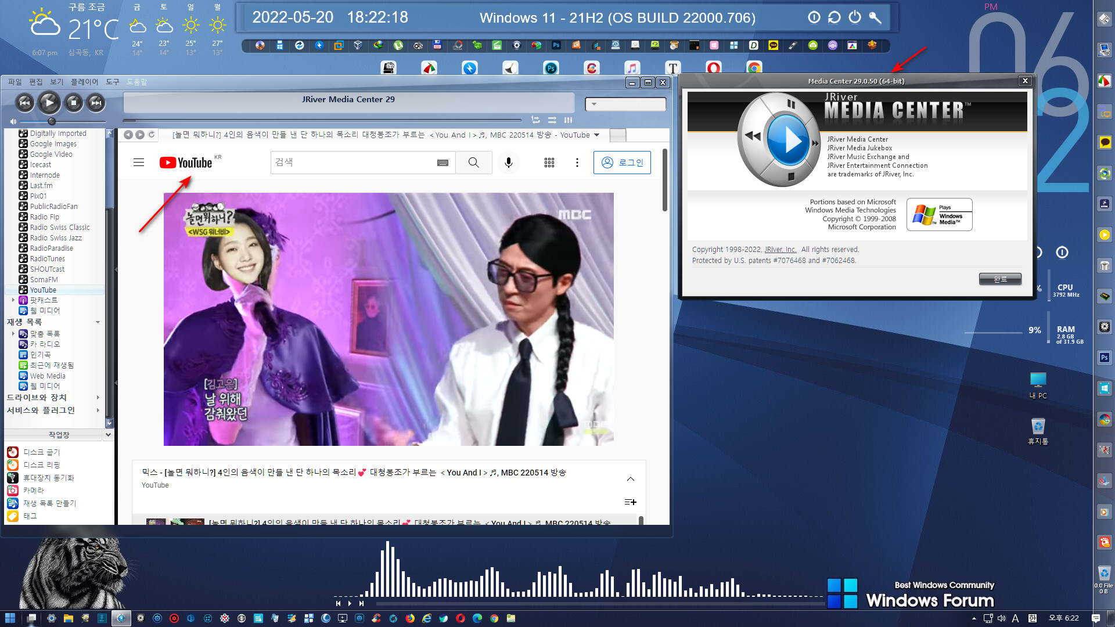Start YouTube voice search microphone
This screenshot has width=1115, height=627.
(509, 163)
